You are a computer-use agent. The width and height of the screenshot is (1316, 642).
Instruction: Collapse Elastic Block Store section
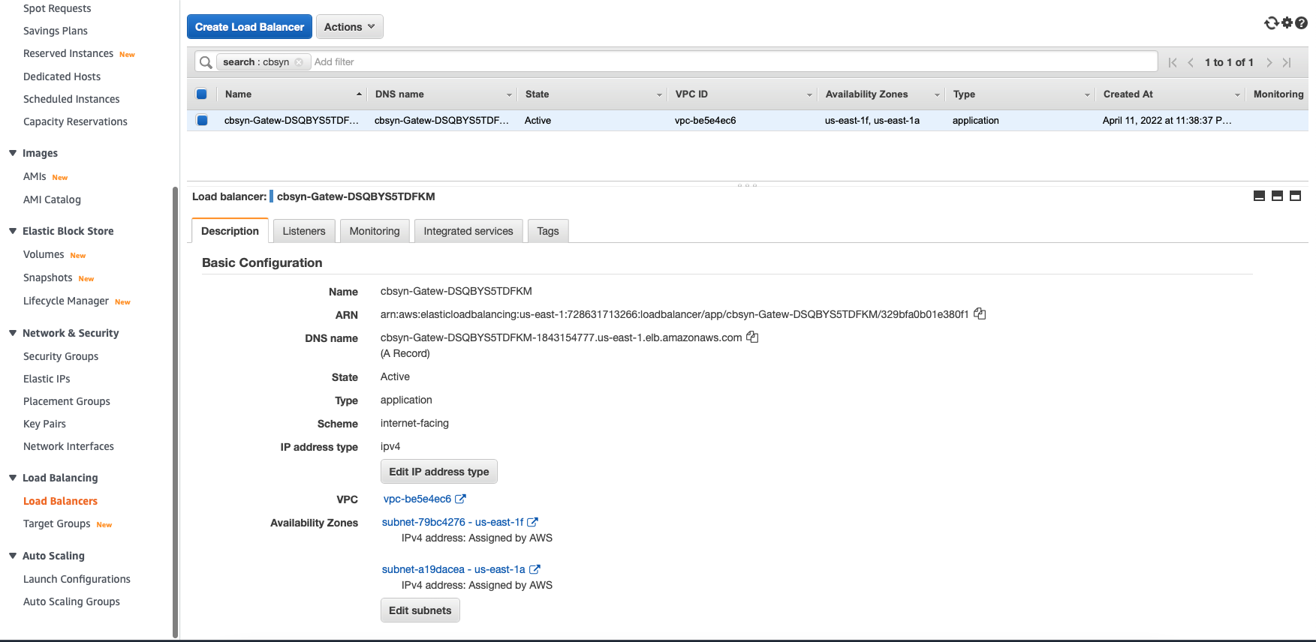pos(13,231)
